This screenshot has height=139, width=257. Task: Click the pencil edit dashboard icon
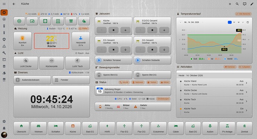point(252,4)
